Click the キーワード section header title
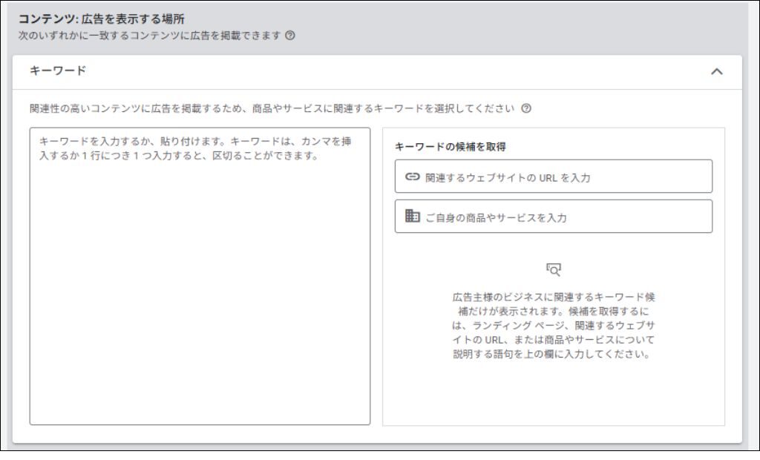Screen dimensions: 760x460 tap(58, 70)
